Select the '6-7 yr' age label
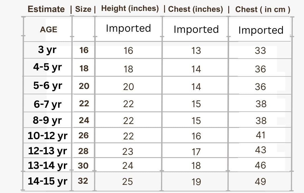The width and height of the screenshot is (304, 193). (47, 104)
